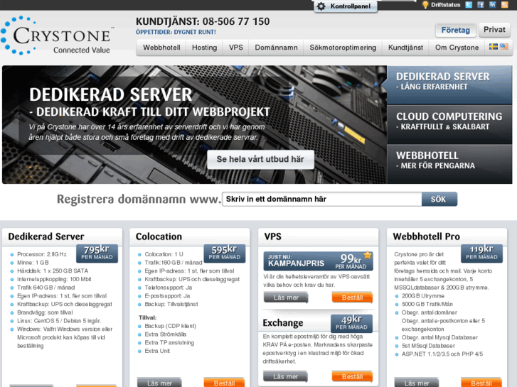Viewport: 517px width, 387px height.
Task: Click the 119kr per månad price badge
Action: pos(481,253)
